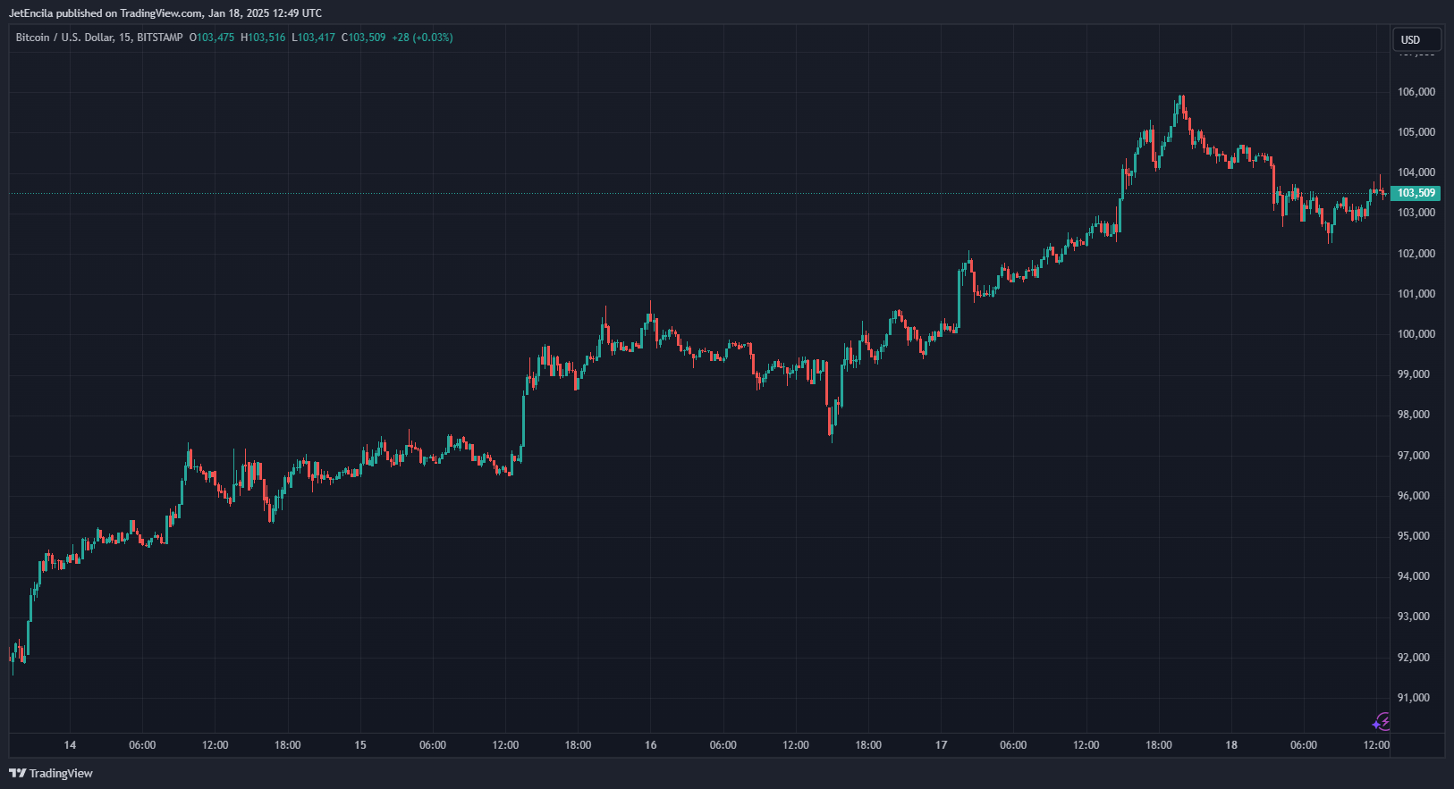The image size is (1454, 789).
Task: Click the 100,000 price scale label
Action: click(x=1416, y=334)
